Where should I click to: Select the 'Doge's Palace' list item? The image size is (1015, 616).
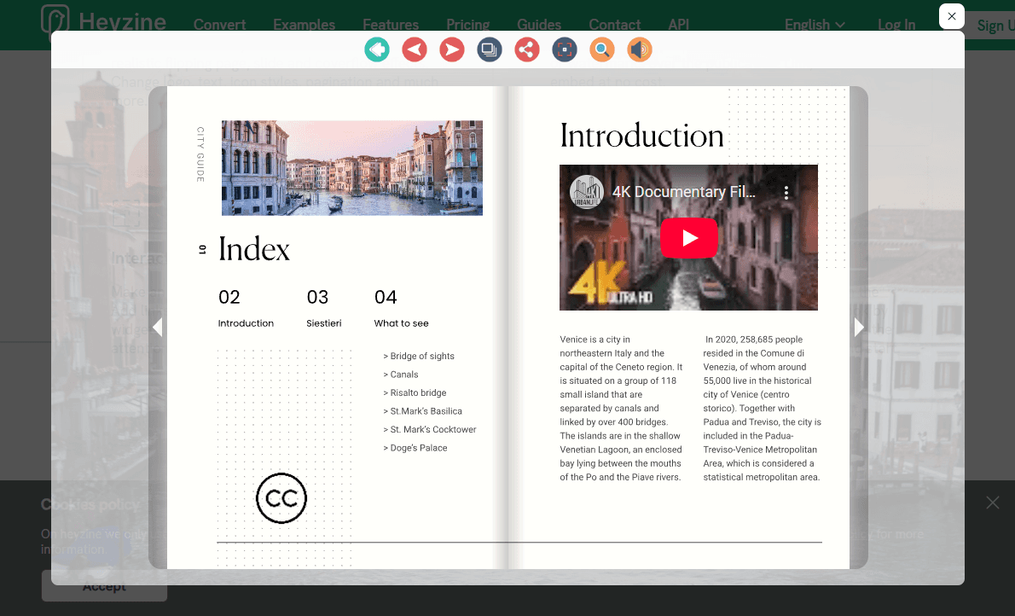coord(415,448)
